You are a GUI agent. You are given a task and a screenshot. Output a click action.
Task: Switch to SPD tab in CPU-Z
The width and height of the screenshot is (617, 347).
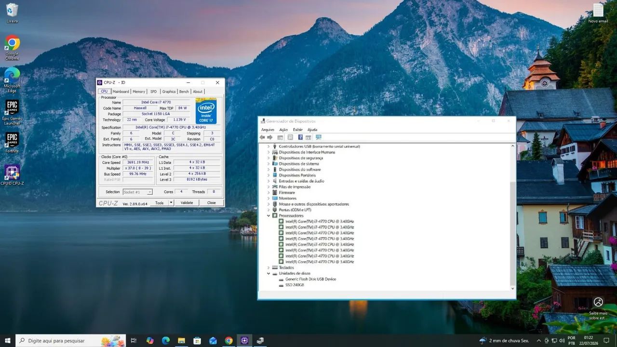point(153,92)
